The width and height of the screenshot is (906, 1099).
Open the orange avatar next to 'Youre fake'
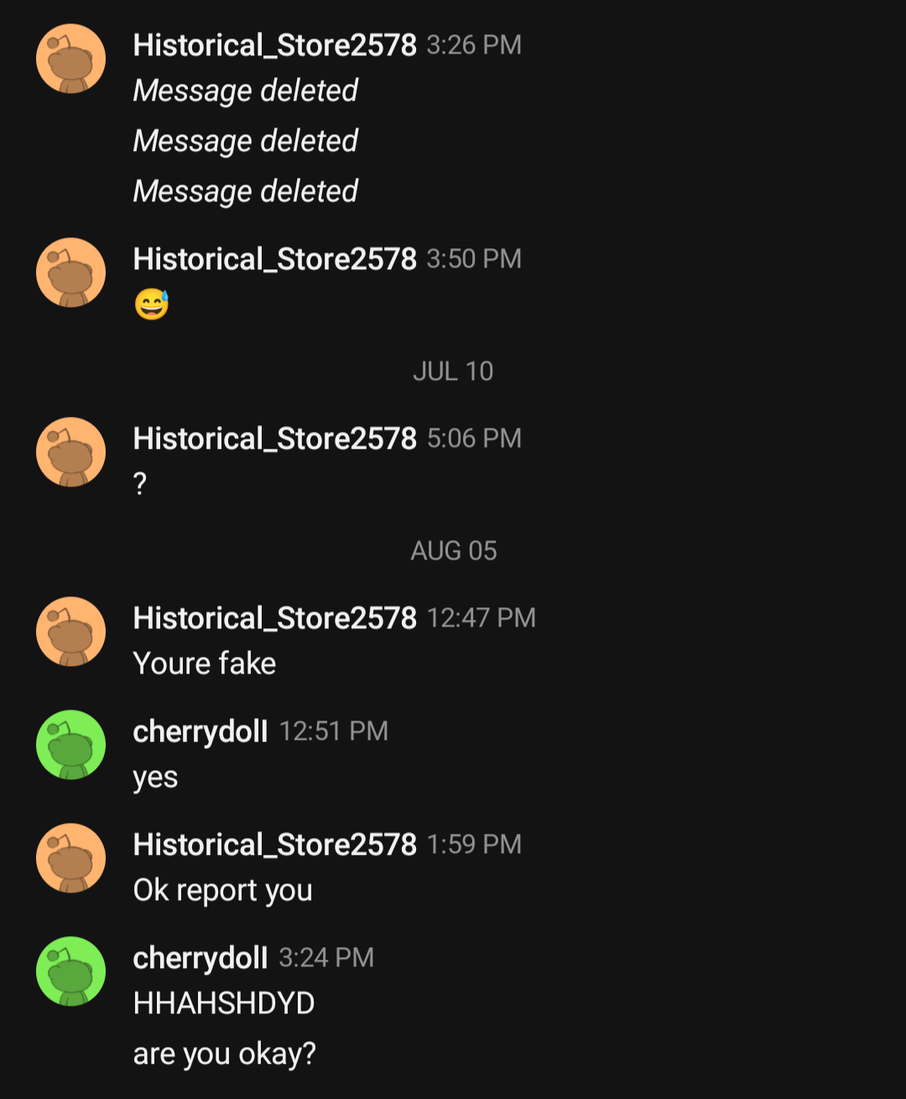coord(71,632)
